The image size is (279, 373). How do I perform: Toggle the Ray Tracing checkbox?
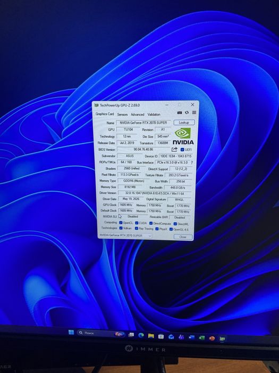click(x=137, y=229)
